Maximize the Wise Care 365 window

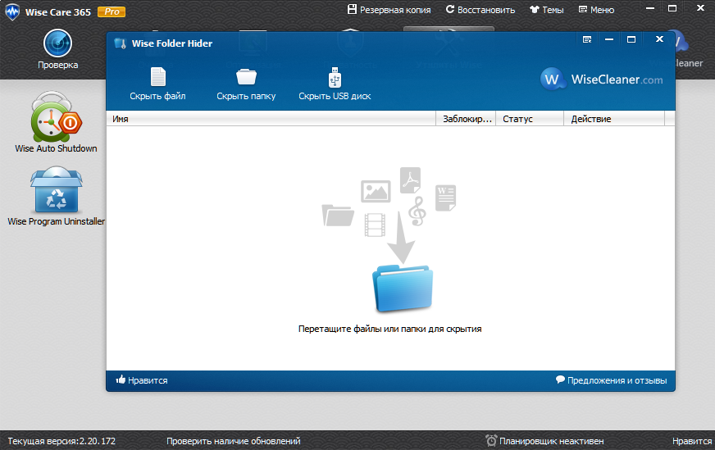point(672,9)
